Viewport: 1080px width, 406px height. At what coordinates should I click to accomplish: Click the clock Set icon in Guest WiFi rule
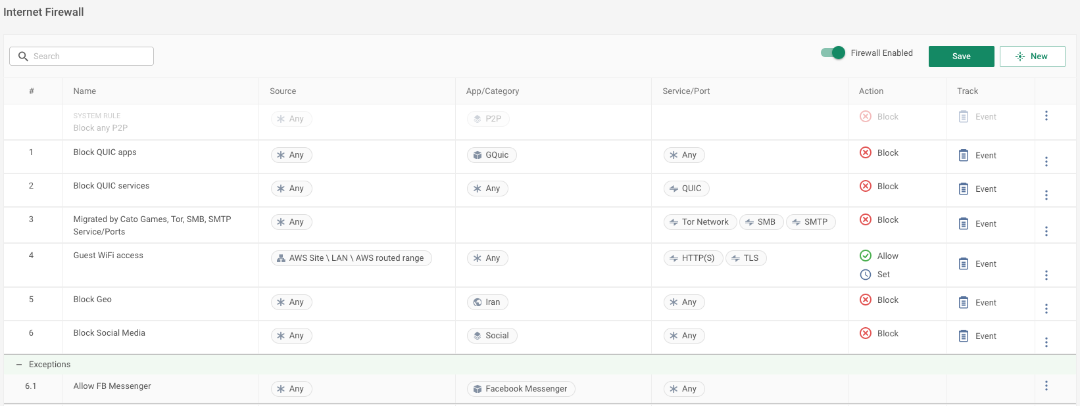pos(866,275)
